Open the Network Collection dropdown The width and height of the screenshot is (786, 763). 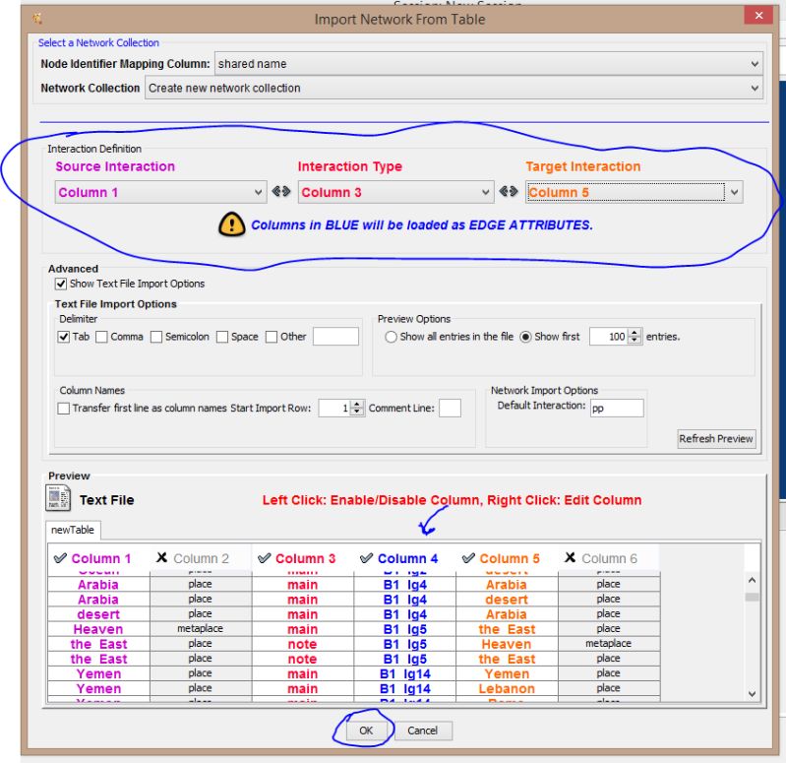point(453,88)
